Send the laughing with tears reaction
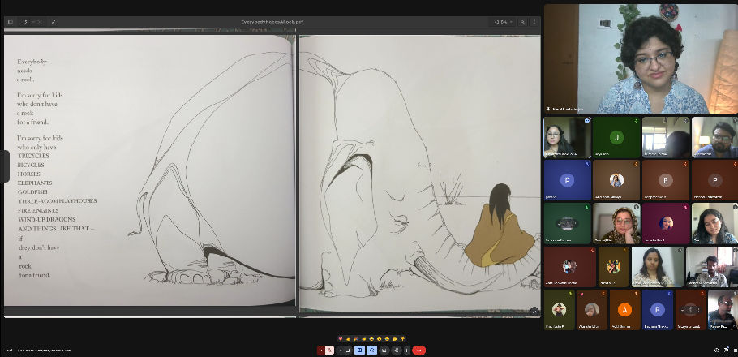 pyautogui.click(x=371, y=338)
